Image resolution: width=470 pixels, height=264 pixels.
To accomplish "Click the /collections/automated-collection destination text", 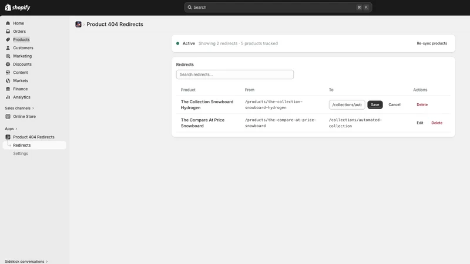I will pyautogui.click(x=355, y=123).
